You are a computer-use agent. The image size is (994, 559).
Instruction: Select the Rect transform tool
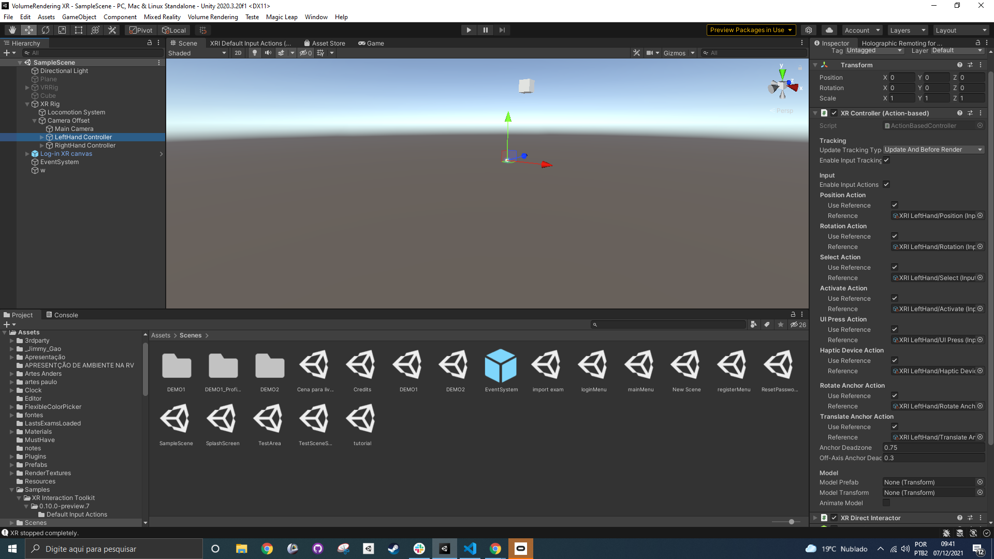[79, 30]
